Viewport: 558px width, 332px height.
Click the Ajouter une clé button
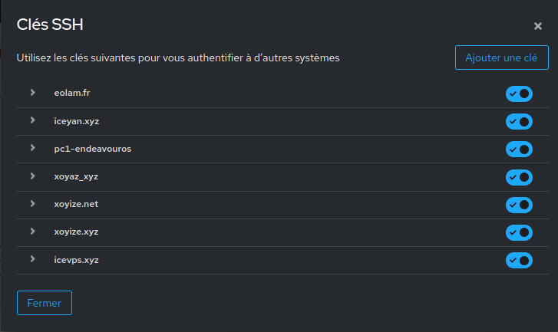pos(501,58)
